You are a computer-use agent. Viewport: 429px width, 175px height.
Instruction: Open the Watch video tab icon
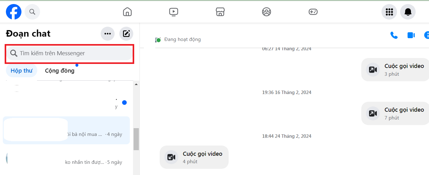pos(174,12)
